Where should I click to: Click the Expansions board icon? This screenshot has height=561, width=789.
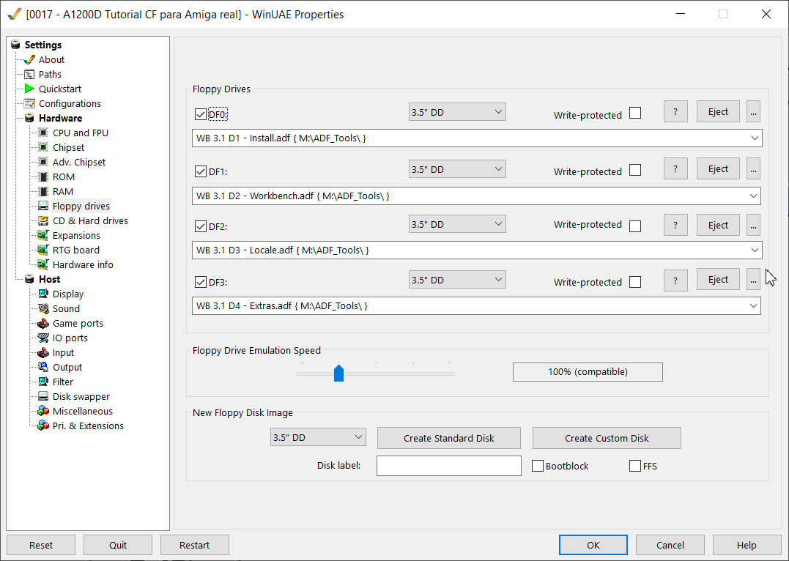pyautogui.click(x=43, y=236)
